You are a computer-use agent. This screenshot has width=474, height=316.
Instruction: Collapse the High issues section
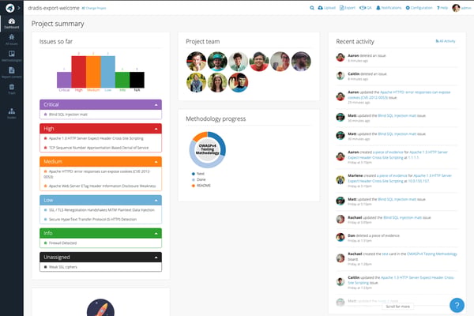tap(156, 129)
